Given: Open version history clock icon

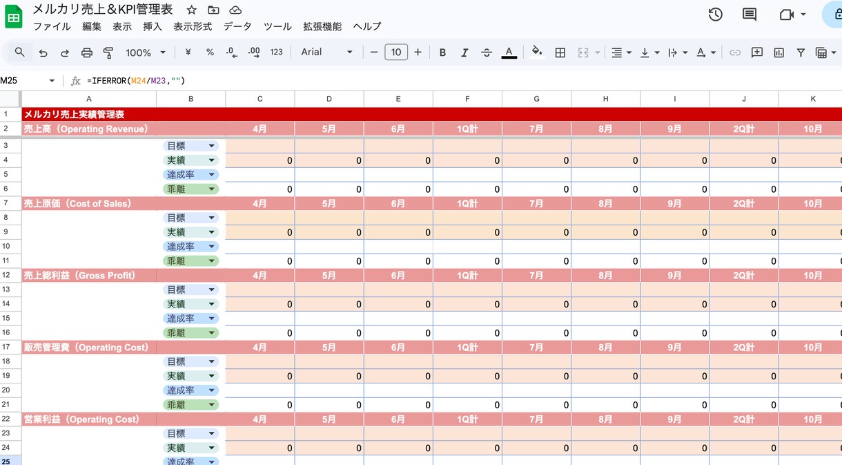Looking at the screenshot, I should [716, 15].
